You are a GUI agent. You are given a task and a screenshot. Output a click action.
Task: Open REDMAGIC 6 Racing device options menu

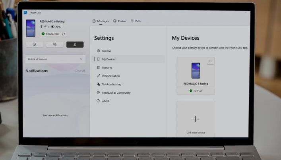(x=211, y=61)
